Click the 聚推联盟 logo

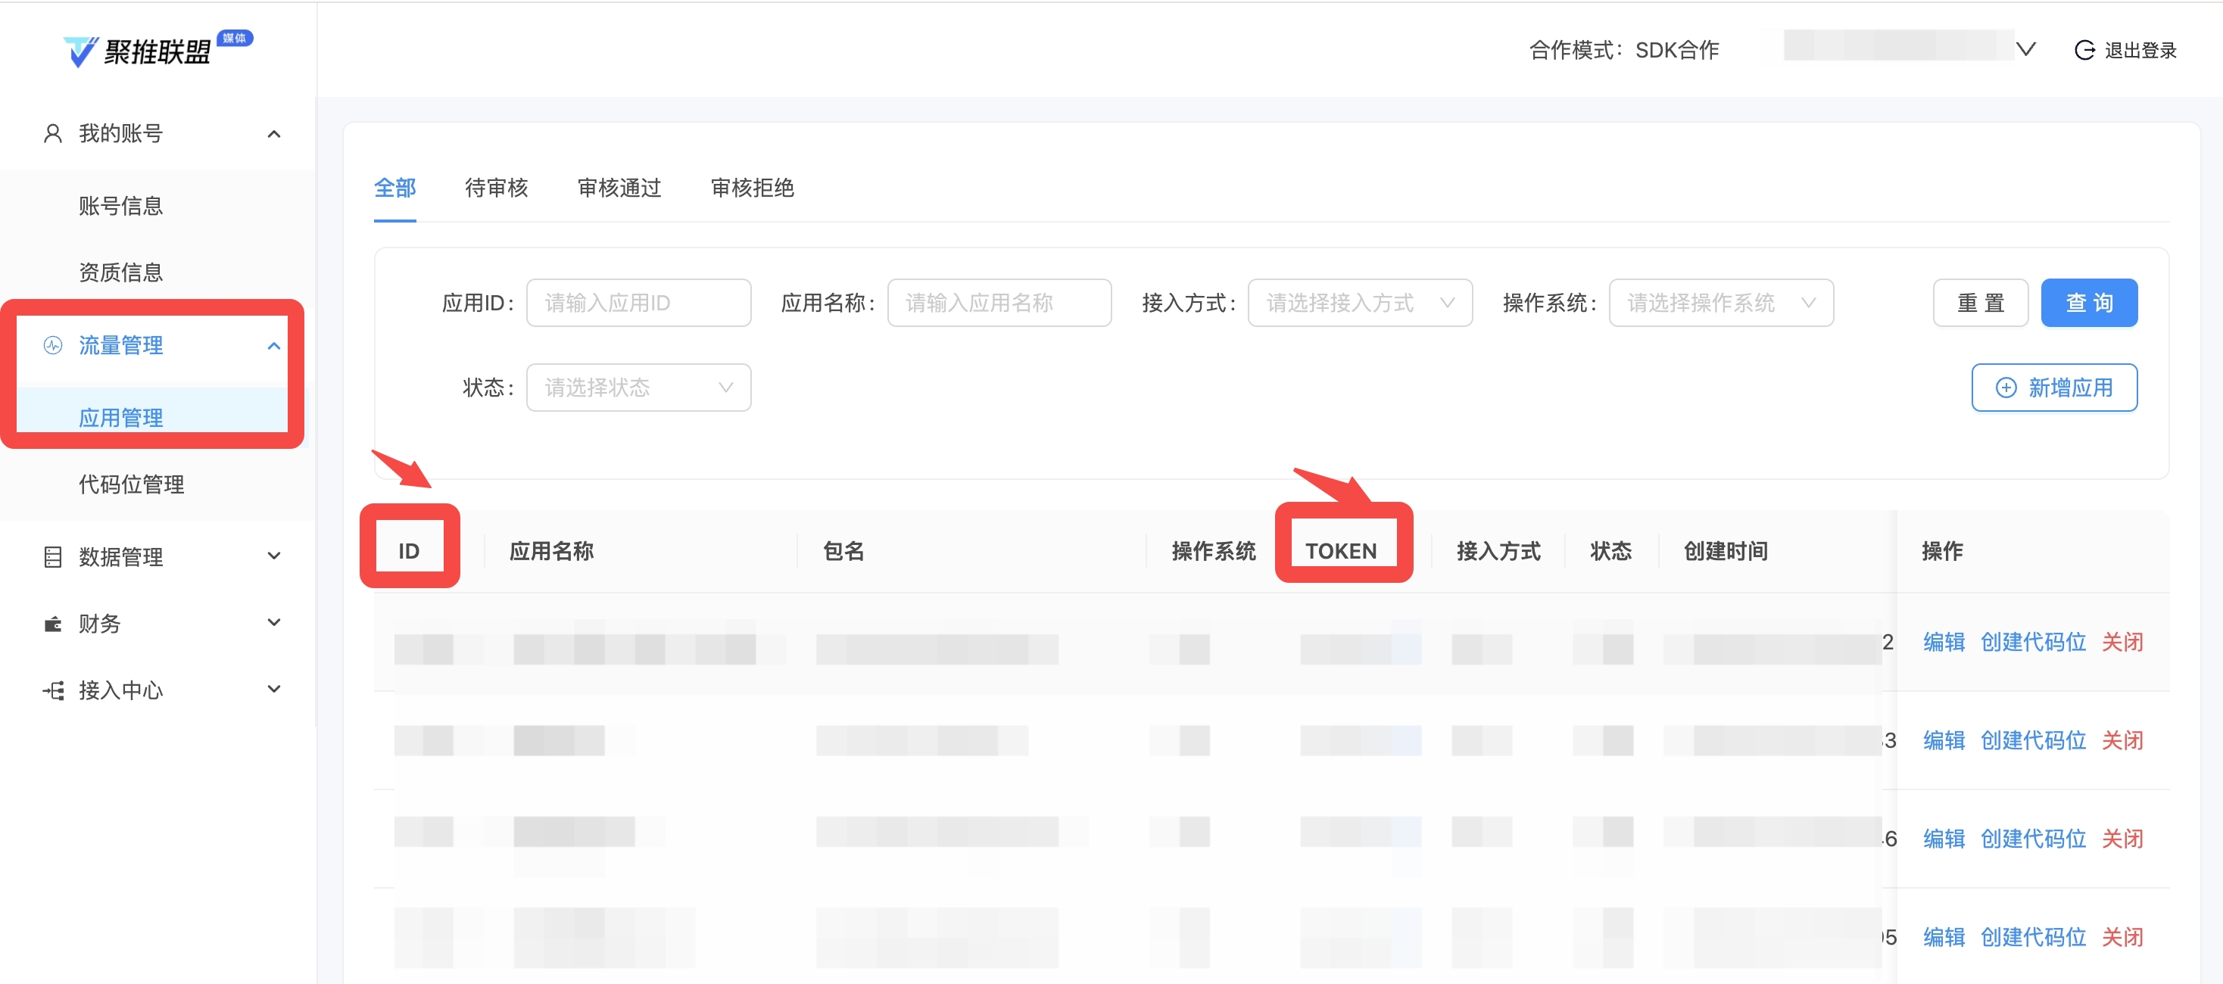click(x=157, y=50)
